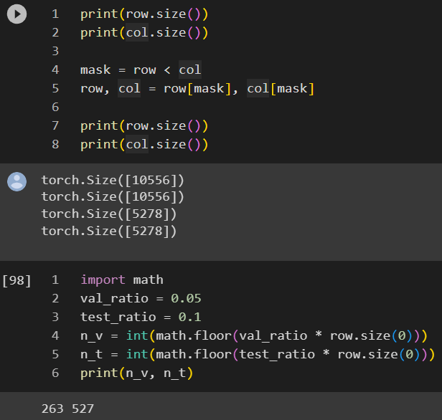Run the first code cell
This screenshot has height=420, width=442.
click(x=17, y=14)
